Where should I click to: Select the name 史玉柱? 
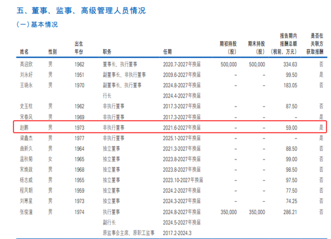[26, 106]
